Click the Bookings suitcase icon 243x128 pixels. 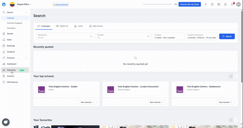point(4,46)
